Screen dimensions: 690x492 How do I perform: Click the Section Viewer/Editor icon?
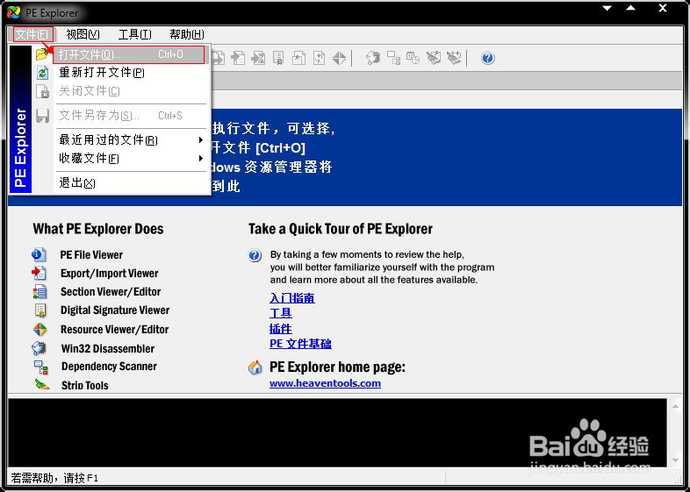click(x=40, y=291)
